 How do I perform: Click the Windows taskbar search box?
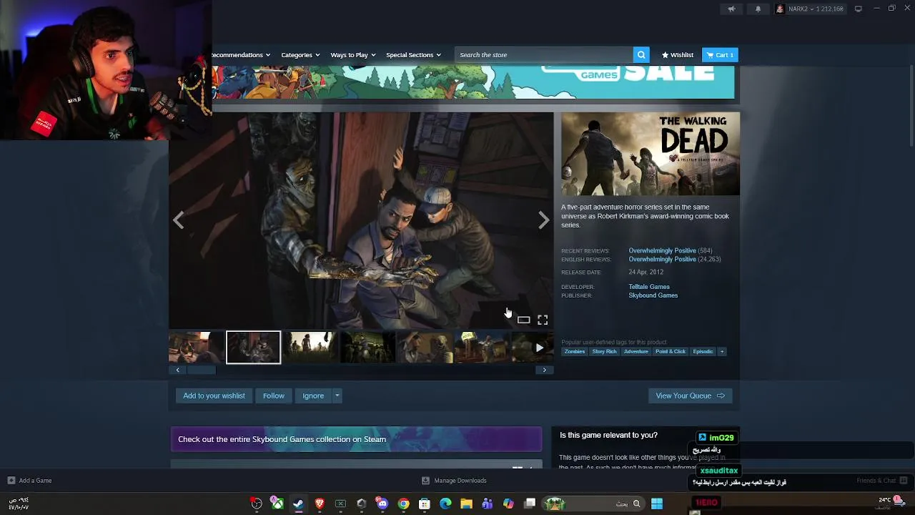click(x=593, y=504)
